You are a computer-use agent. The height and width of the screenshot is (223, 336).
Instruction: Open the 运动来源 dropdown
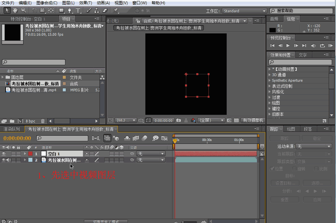[x=314, y=146]
